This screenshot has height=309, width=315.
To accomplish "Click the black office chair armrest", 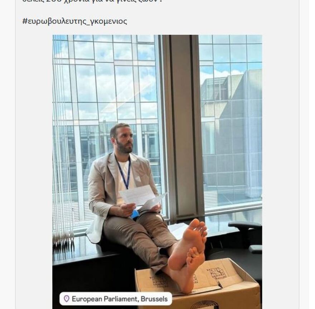I will (x=245, y=225).
